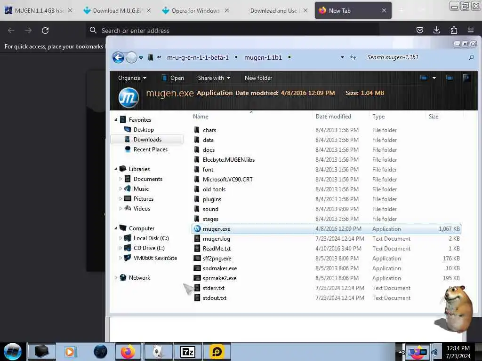Image resolution: width=482 pixels, height=361 pixels.
Task: Collapse the Computer tree section
Action: (x=116, y=228)
